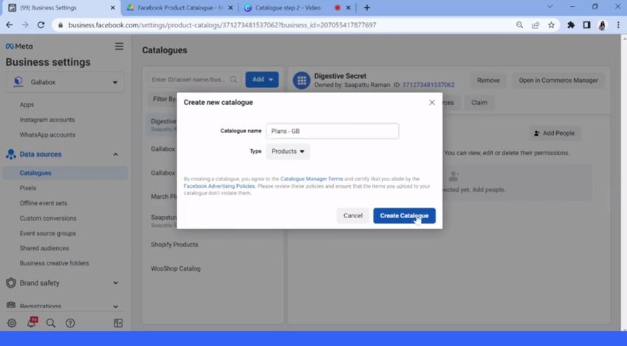Open notifications bell in the sidebar footer

31,323
